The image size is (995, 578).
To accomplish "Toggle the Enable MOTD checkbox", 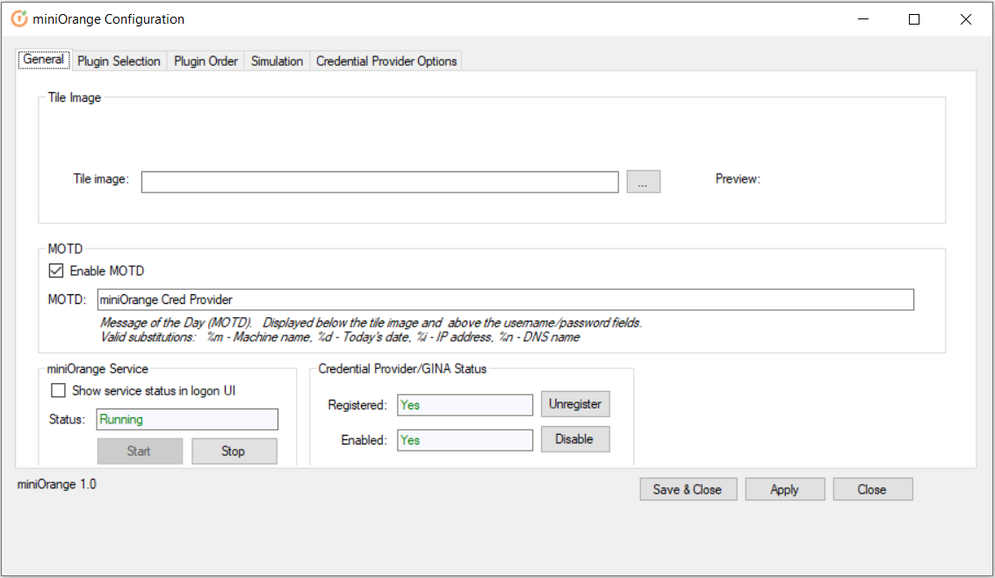I will tap(56, 271).
